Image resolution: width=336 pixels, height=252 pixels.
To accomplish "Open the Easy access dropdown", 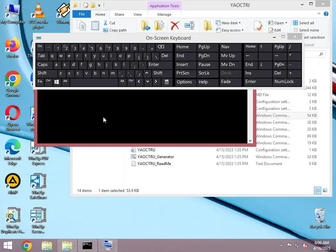I will coord(230,30).
